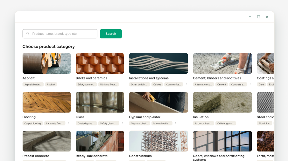Select the Asphalt category title

(28, 78)
